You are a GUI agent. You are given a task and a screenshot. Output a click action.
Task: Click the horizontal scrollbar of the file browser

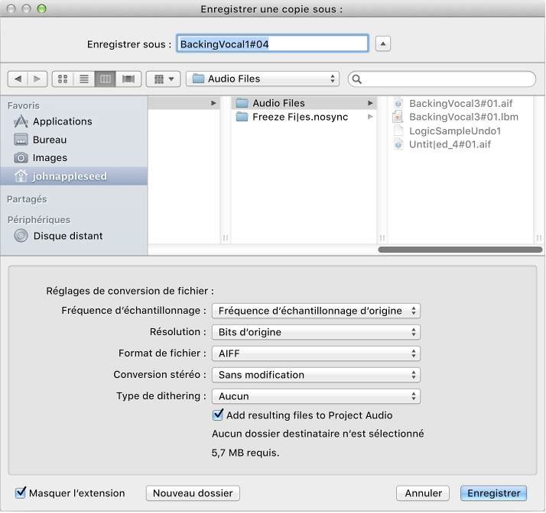pyautogui.click(x=460, y=250)
